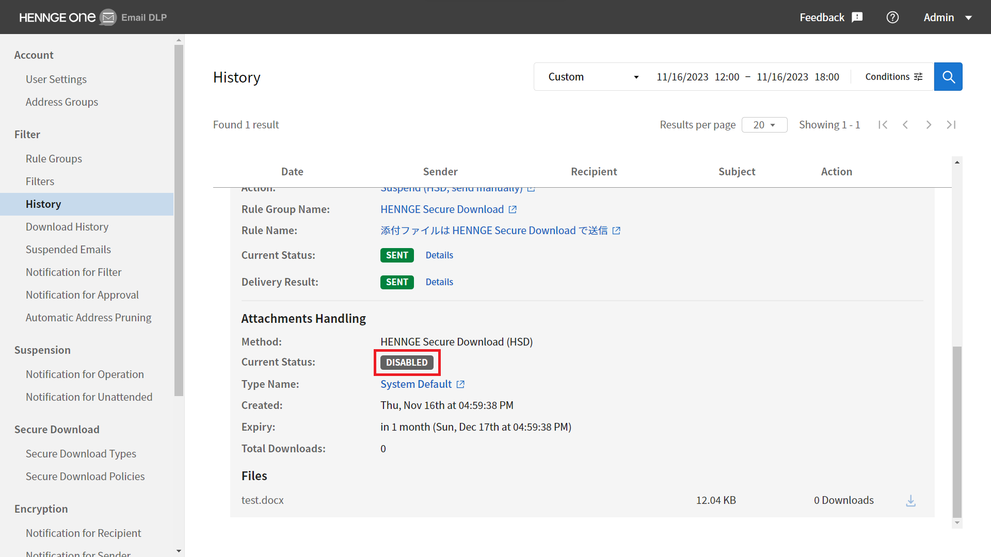
Task: Click the HENNGE Secure Download rule group link
Action: [x=442, y=209]
